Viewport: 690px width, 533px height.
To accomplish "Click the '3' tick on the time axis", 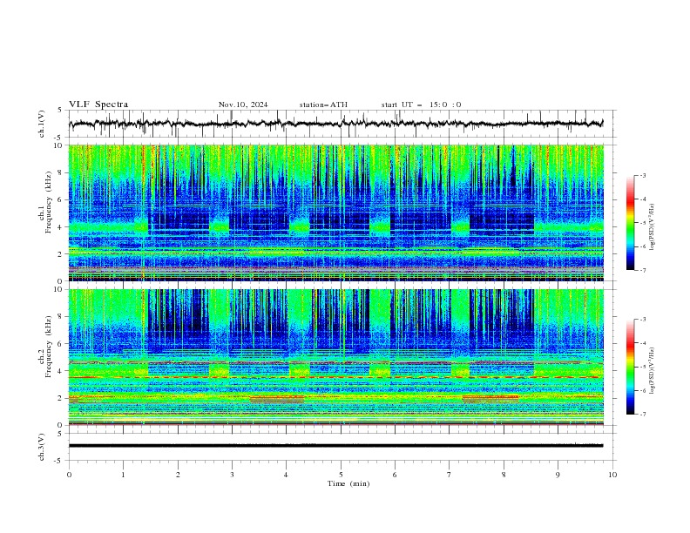I will coord(232,475).
